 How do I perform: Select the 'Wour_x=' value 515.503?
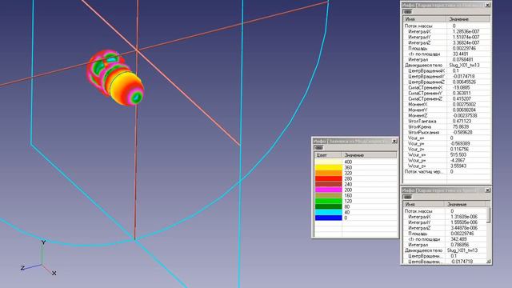458,154
